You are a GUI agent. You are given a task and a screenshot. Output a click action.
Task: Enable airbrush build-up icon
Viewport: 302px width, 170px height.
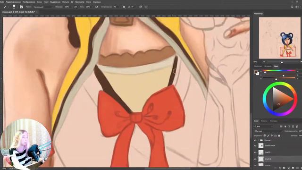coord(97,7)
